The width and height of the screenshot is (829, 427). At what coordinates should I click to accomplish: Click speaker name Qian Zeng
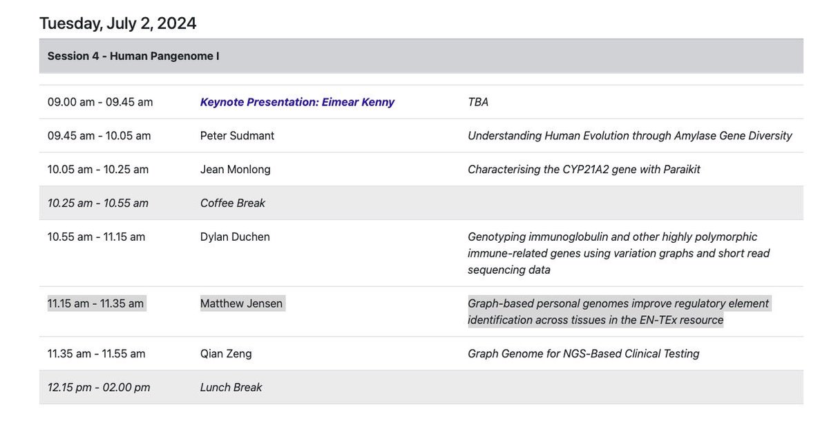coord(226,354)
